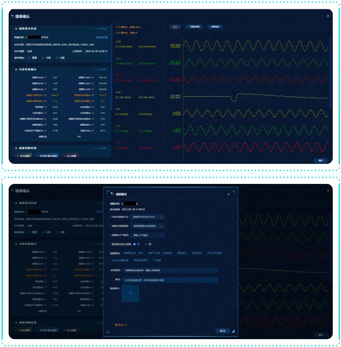Image resolution: width=341 pixels, height=347 pixels.
Task: Click info icon beside 故障后-Ub(V) in top panel
Action: coord(93,83)
